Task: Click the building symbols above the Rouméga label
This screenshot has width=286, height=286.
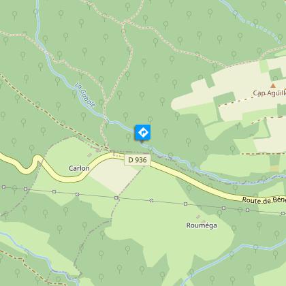Action: tap(201, 219)
